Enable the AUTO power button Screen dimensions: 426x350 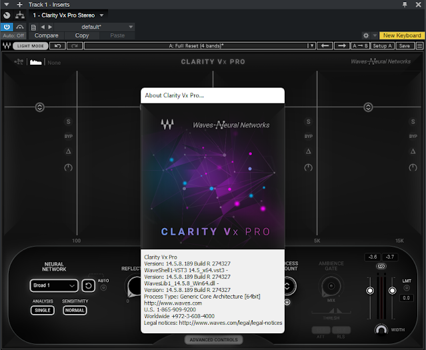[x=103, y=288]
